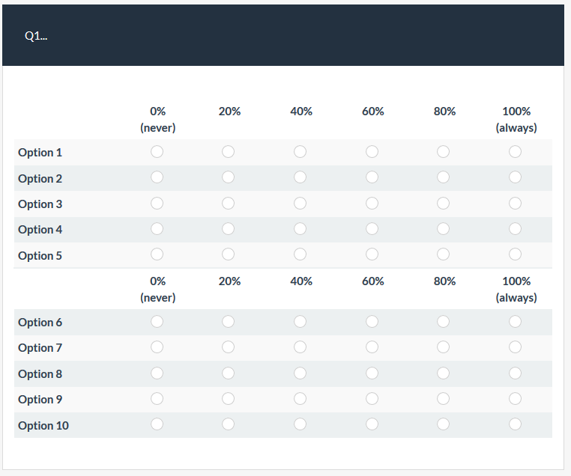Select 20% for Option 4
Screen dimensions: 571x476
click(229, 229)
